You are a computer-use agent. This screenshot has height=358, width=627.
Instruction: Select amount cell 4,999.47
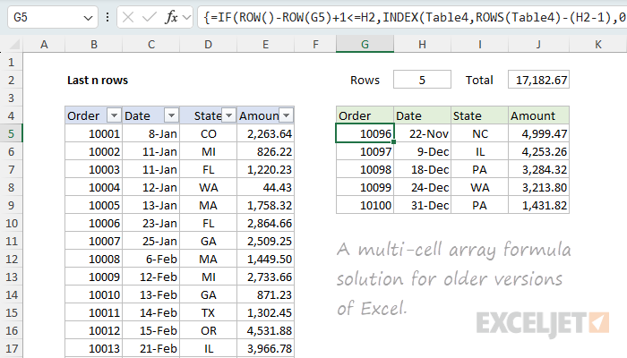tap(538, 134)
